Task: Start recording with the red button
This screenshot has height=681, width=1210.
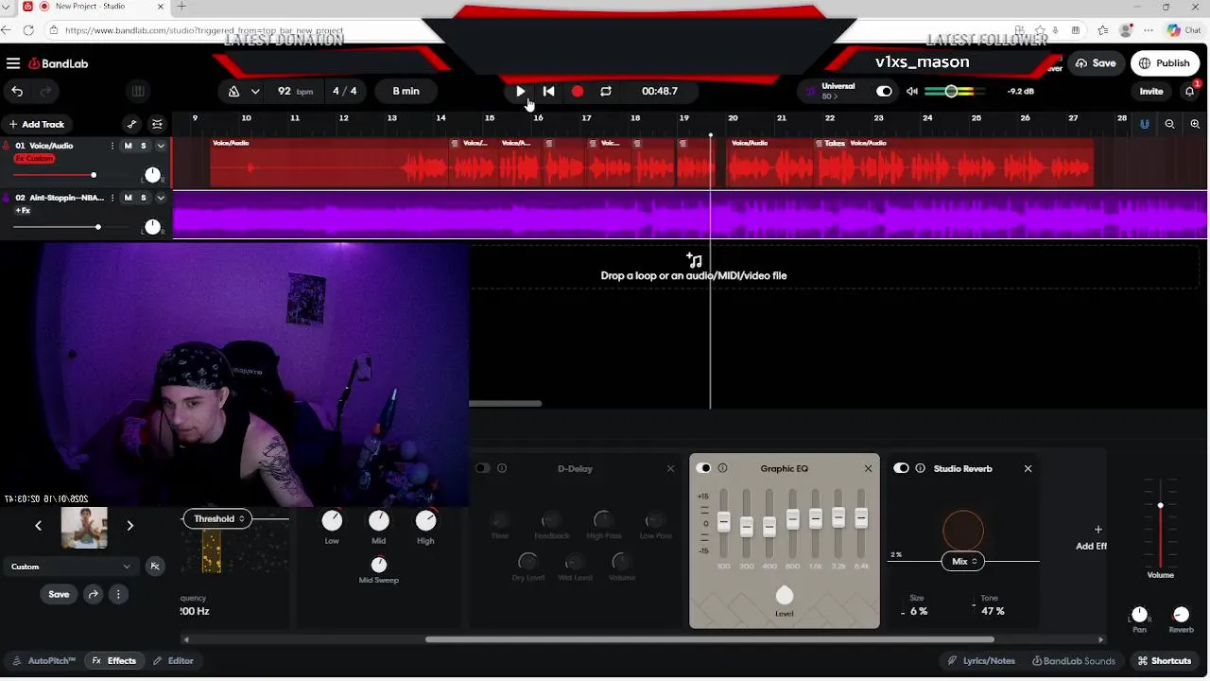Action: pos(578,91)
